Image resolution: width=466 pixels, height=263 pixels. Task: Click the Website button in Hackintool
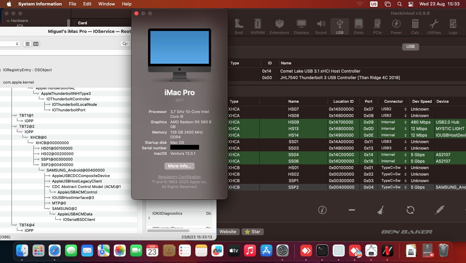click(228, 232)
